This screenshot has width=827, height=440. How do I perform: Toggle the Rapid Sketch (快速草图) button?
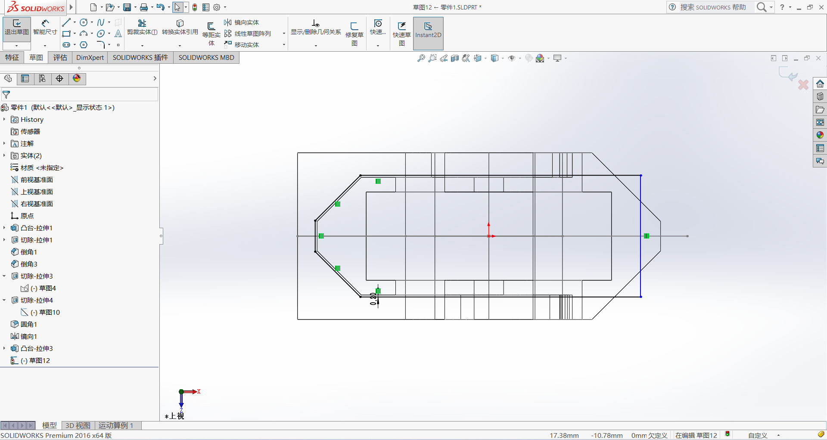(401, 34)
